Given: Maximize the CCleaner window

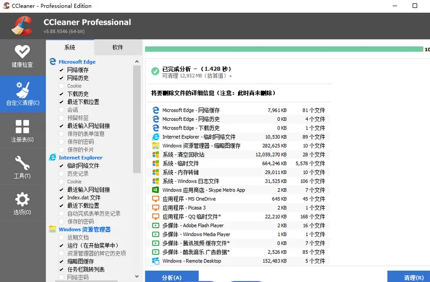Looking at the screenshot, I should pyautogui.click(x=415, y=6).
